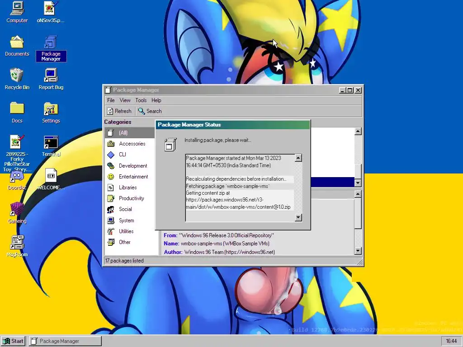Click 'Recalculating dependencies before installation...' log line
Image resolution: width=463 pixels, height=347 pixels.
click(236, 179)
